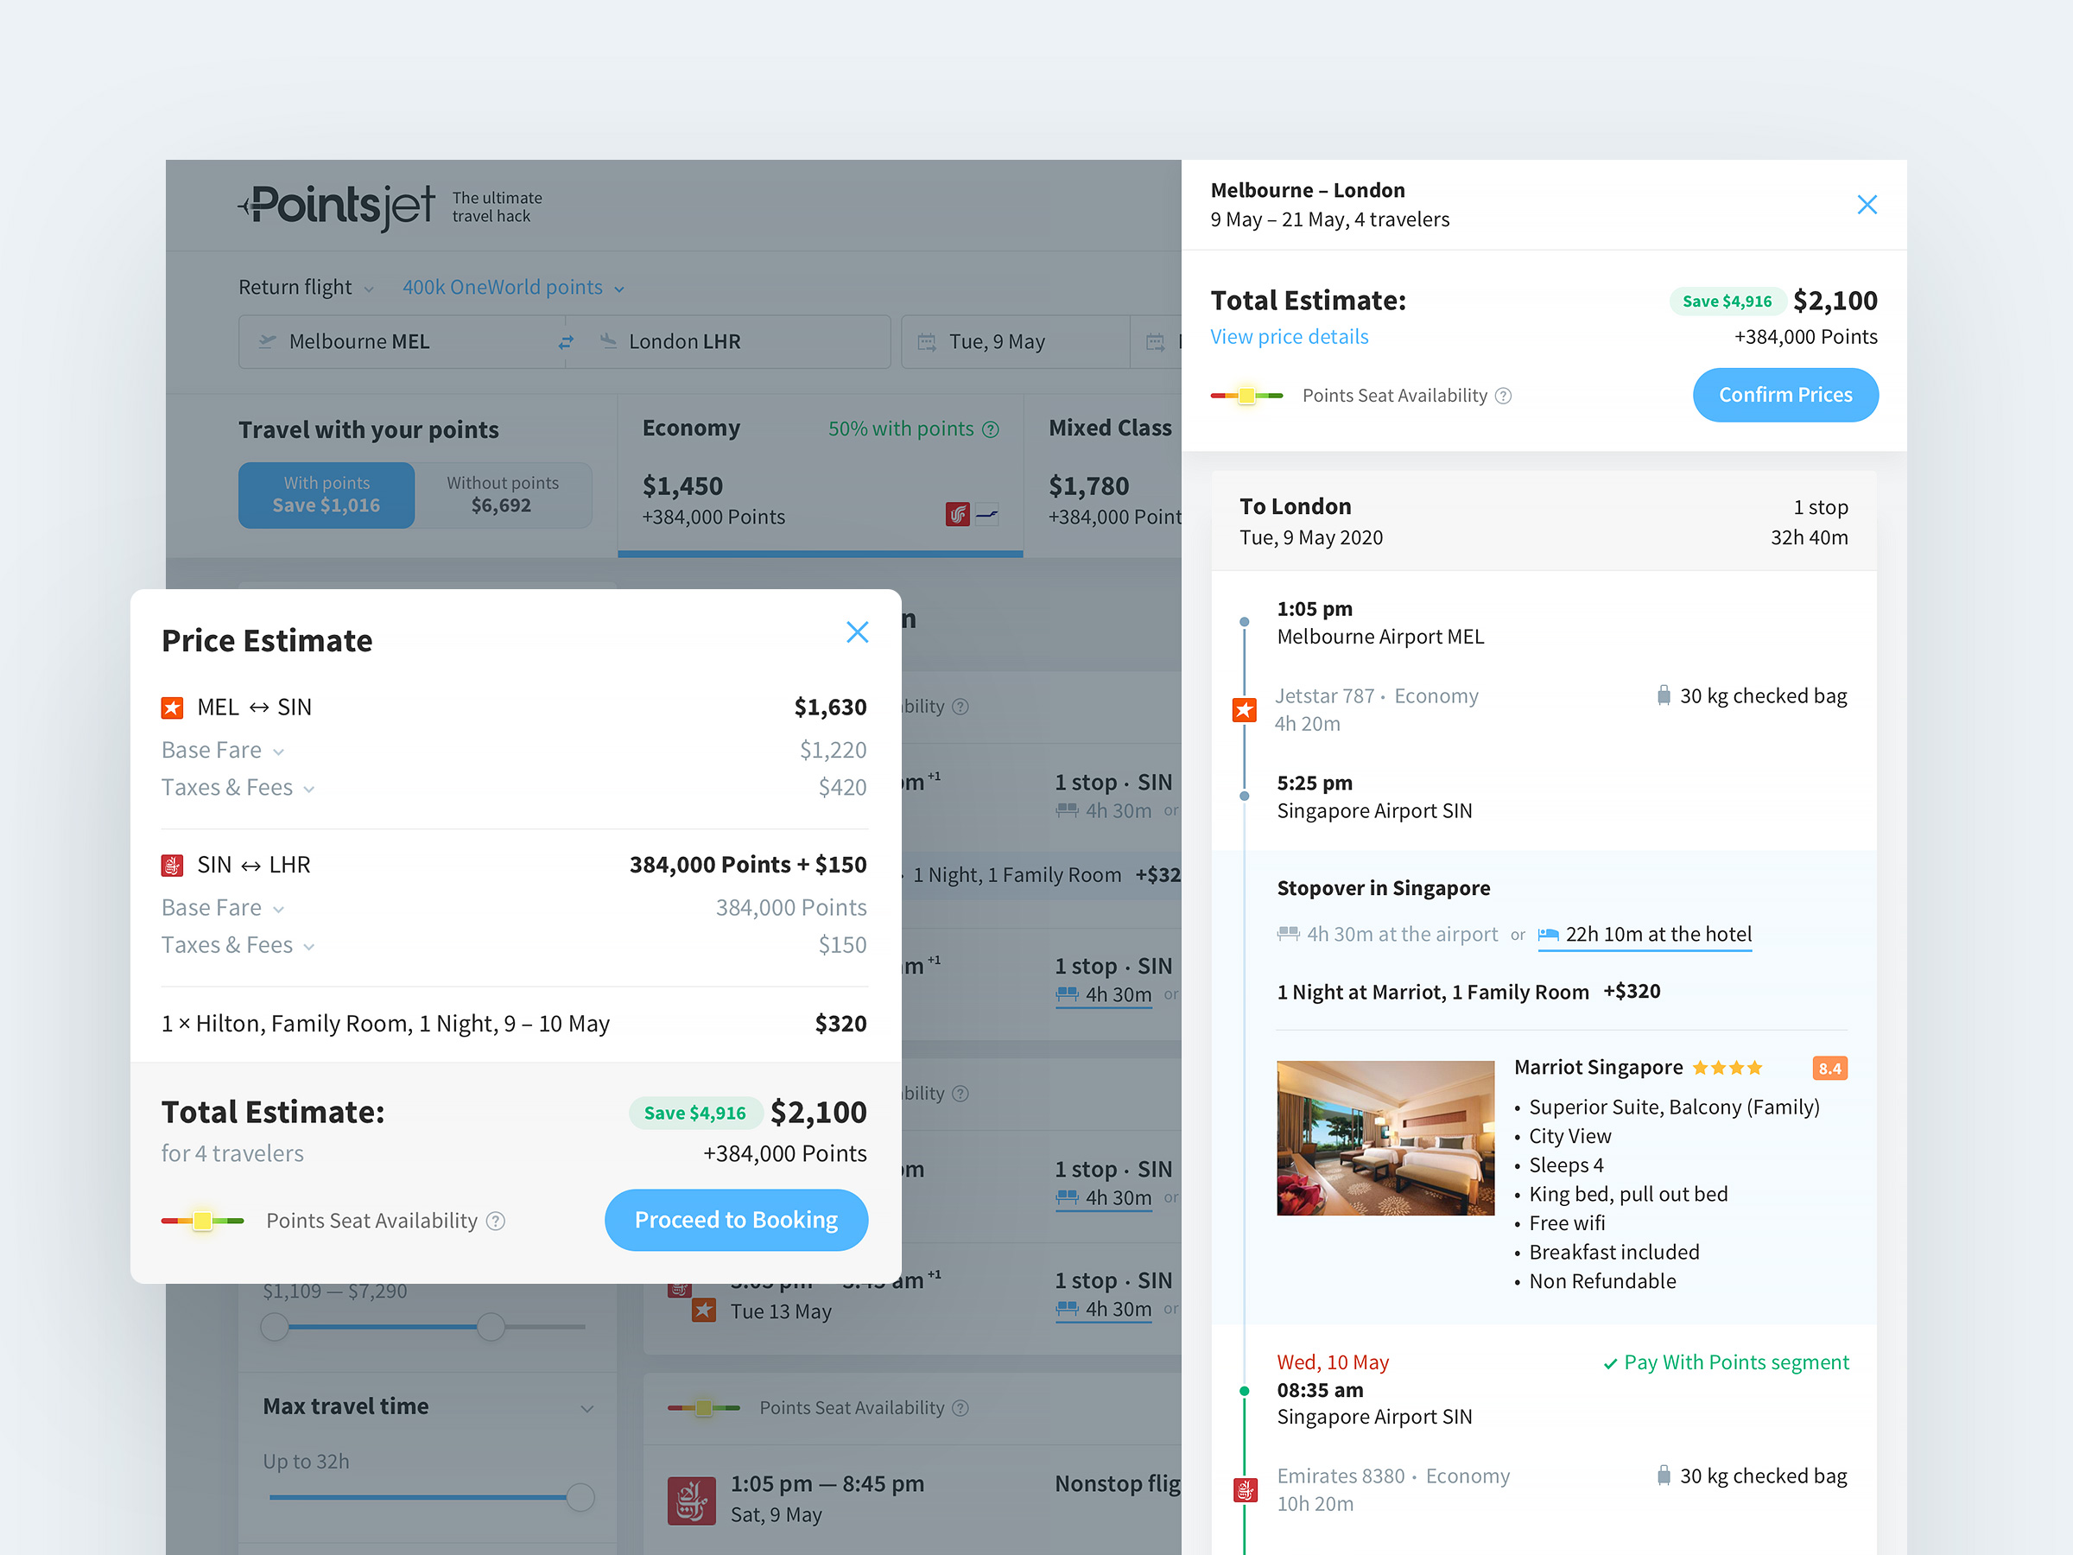
Task: Click help icon for Points Seat Availability in dialog
Action: point(497,1221)
